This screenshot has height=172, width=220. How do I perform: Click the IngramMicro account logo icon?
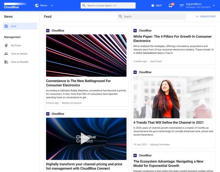[x=182, y=5]
